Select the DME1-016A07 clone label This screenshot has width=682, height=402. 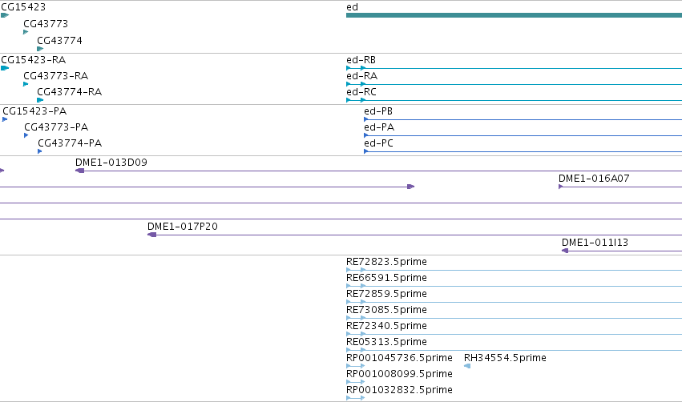point(594,179)
